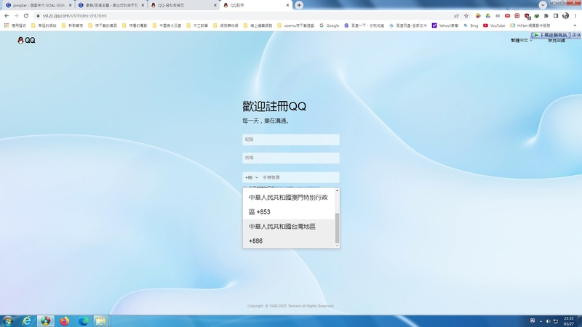Toggle the browser side panel icon
582x327 pixels.
556,15
